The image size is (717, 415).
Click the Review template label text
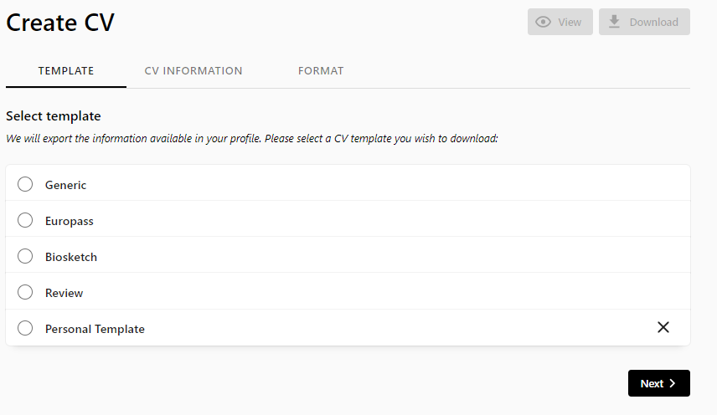pos(64,293)
